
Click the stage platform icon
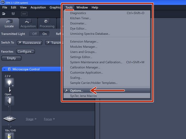point(10,119)
